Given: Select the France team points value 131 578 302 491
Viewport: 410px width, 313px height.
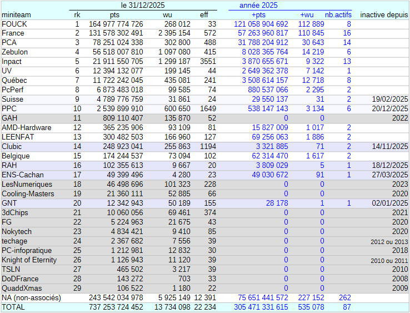Looking at the screenshot, I should [x=116, y=33].
